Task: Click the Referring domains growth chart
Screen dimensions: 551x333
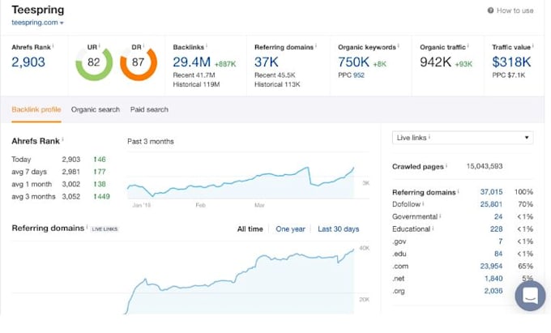Action: (x=240, y=281)
